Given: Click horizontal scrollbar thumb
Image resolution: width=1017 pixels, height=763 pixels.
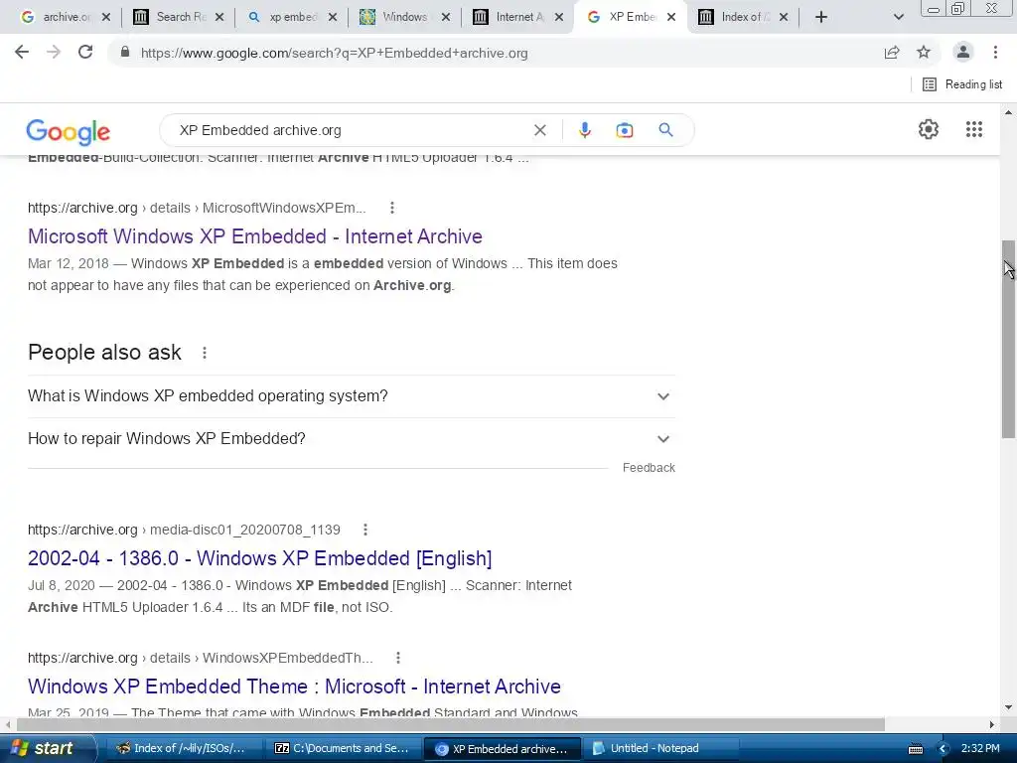Looking at the screenshot, I should (451, 724).
